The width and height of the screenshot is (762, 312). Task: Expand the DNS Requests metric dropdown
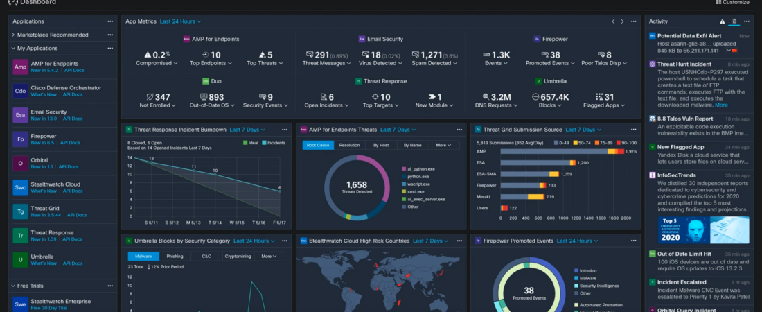click(496, 105)
